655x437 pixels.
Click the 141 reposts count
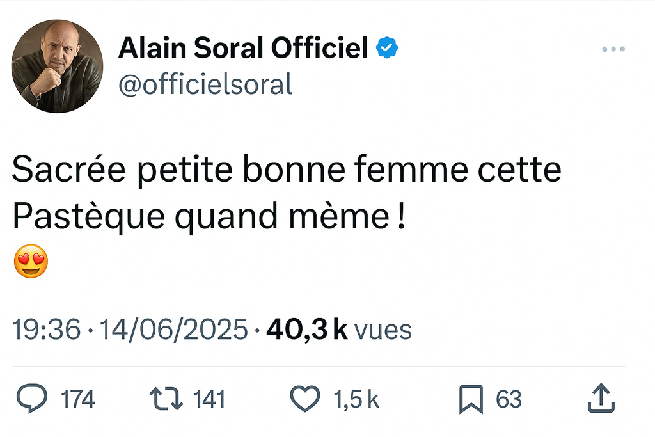click(x=209, y=400)
